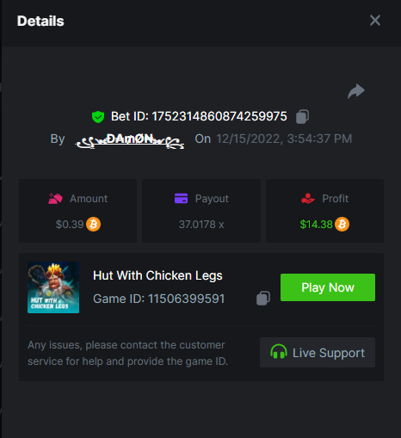This screenshot has height=438, width=401.
Task: Open the DAmØN player profile name
Action: (130, 139)
